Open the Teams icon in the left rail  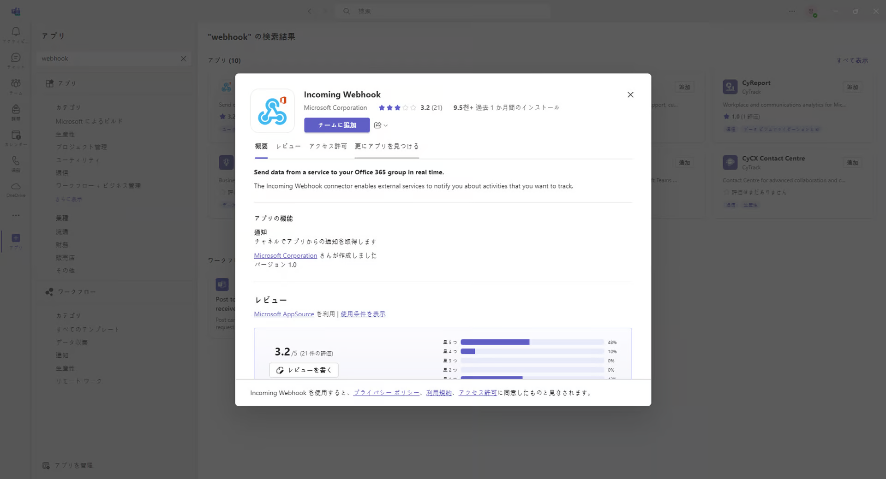(16, 83)
